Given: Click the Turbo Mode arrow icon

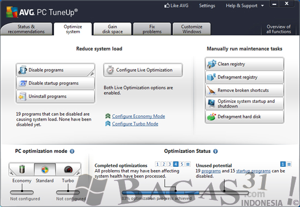Looking at the screenshot, I should (x=107, y=123).
